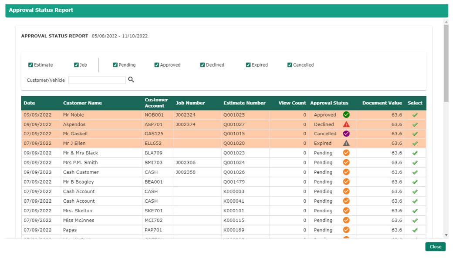Image resolution: width=459 pixels, height=258 pixels.
Task: Click grey Expired warning icon for Mr J Ellen
Action: (346, 143)
